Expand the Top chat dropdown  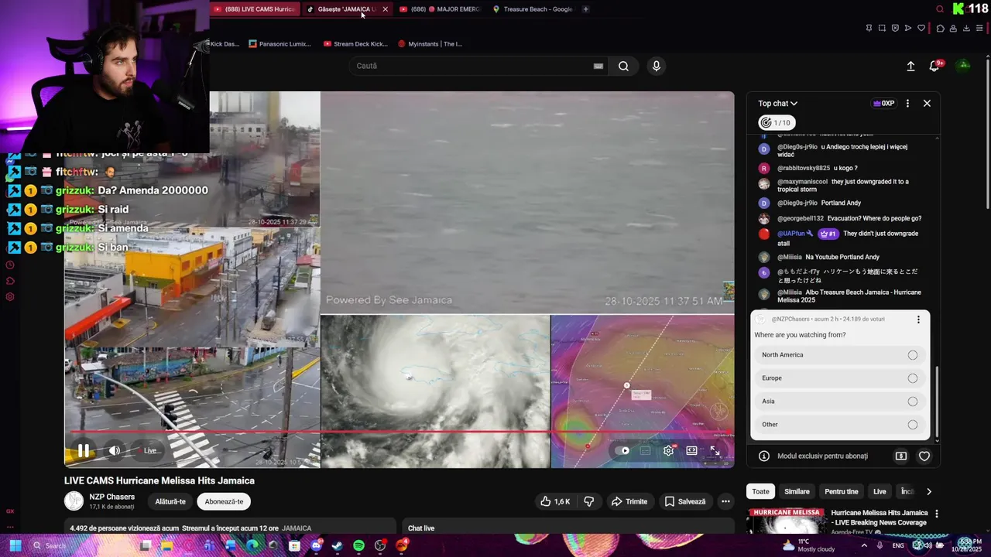point(777,103)
